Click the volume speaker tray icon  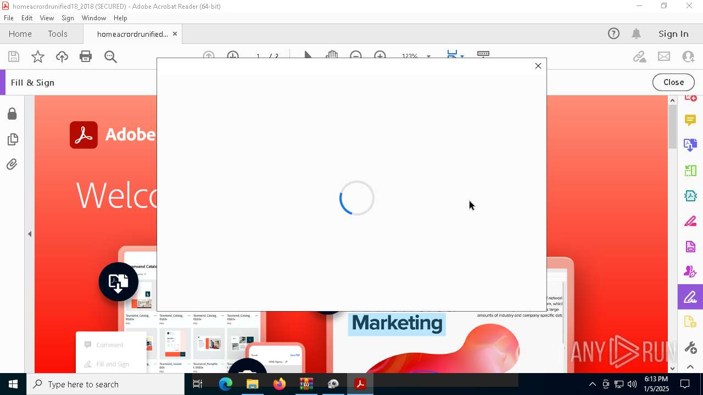point(632,384)
